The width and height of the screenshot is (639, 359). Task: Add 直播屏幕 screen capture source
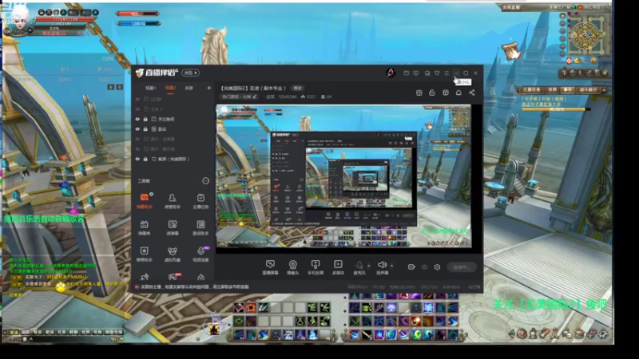pos(270,267)
